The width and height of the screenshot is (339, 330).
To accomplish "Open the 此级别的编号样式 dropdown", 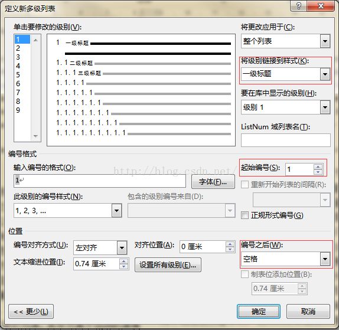I will [116, 211].
